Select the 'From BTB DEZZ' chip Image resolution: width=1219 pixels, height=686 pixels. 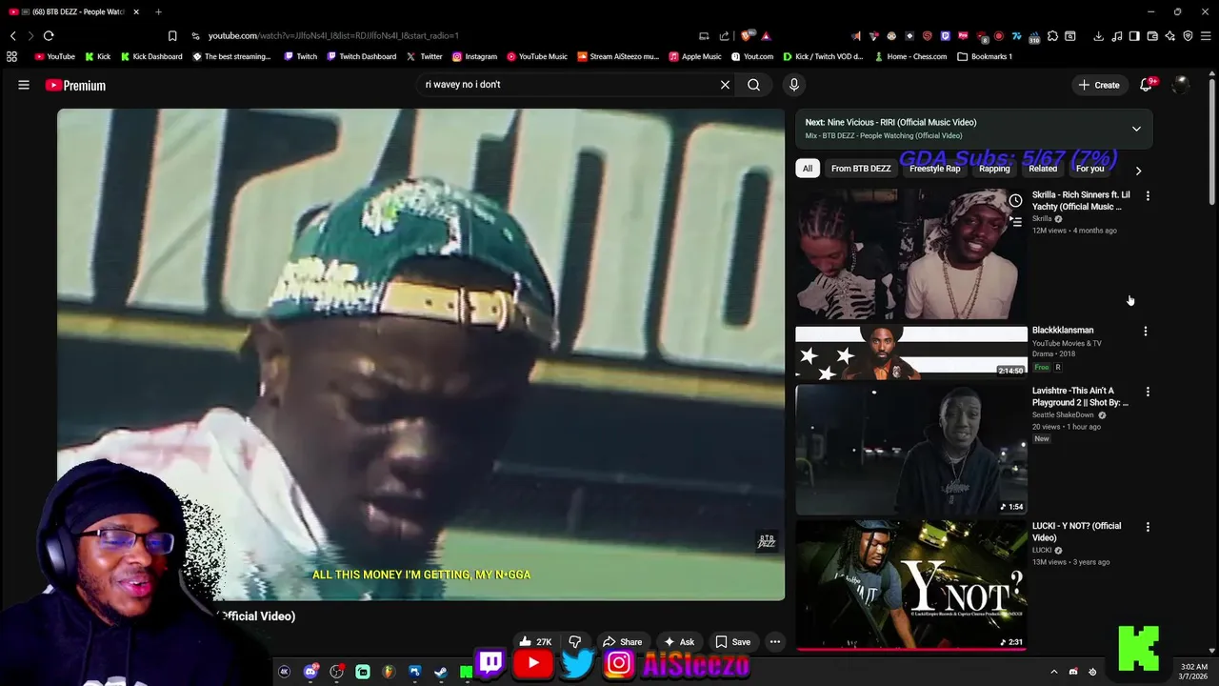pyautogui.click(x=861, y=169)
